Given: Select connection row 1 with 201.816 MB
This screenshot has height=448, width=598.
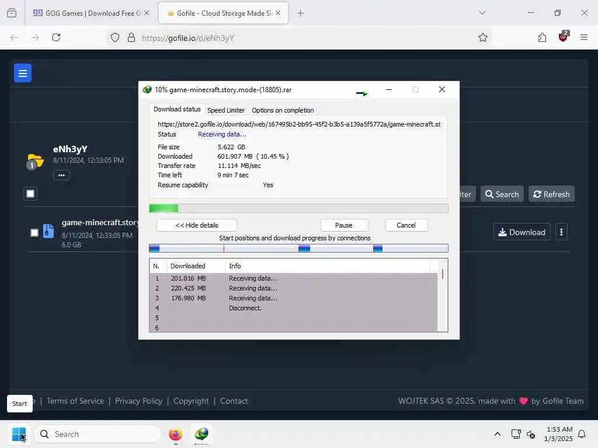Looking at the screenshot, I should (x=293, y=278).
